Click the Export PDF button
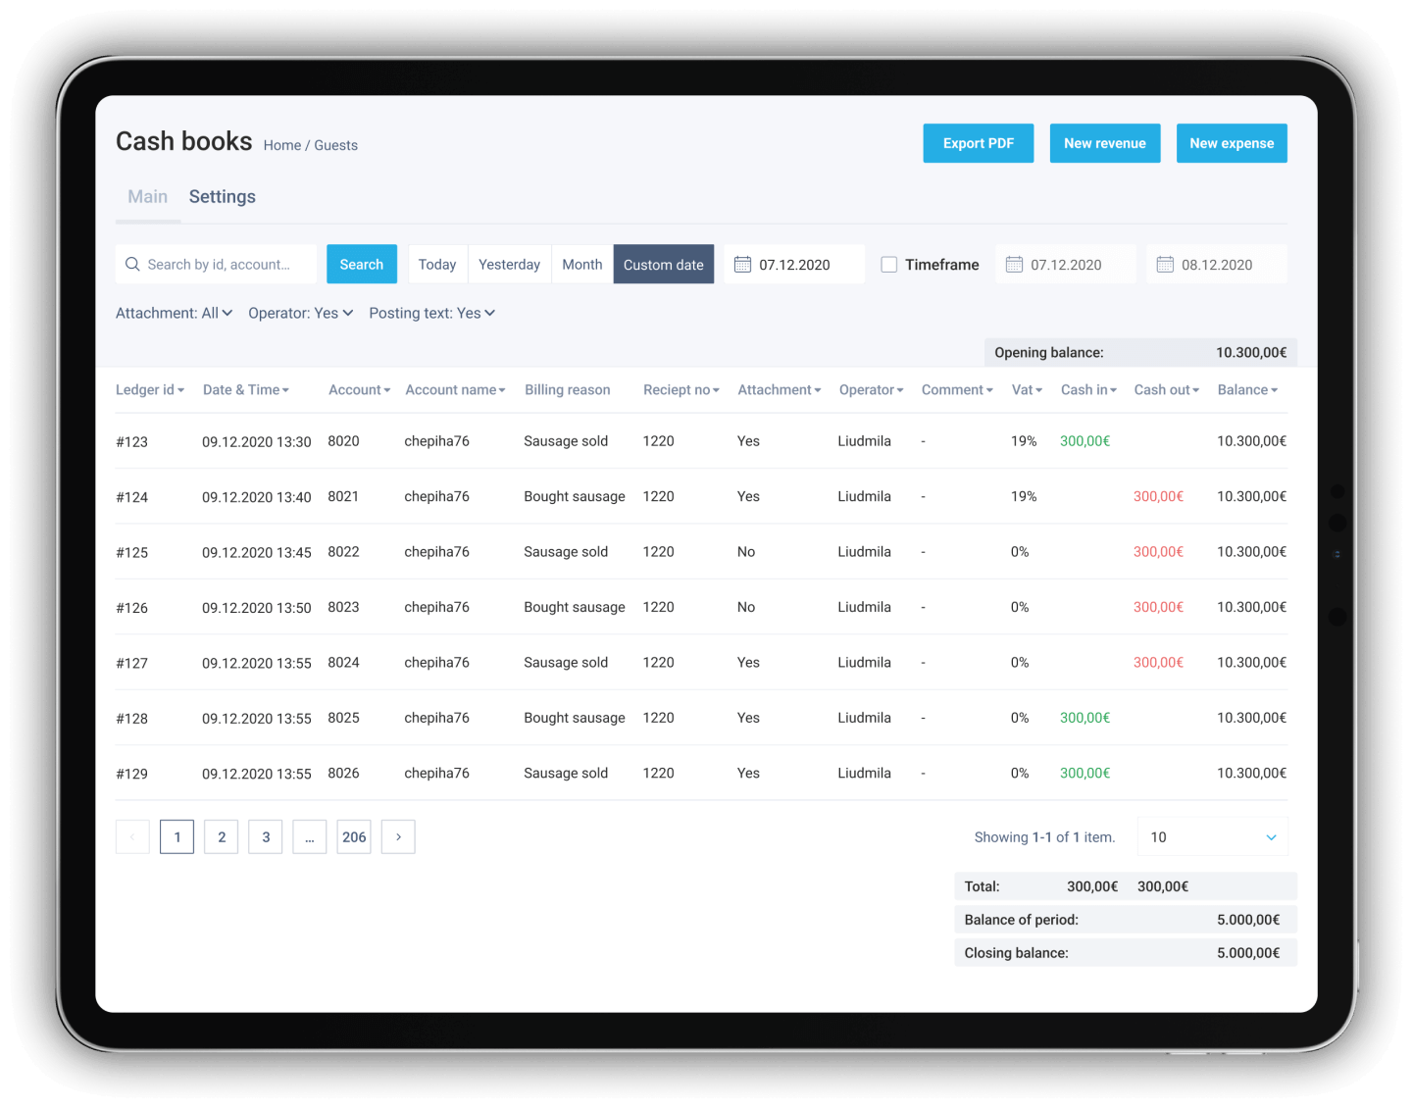Screen dimensions: 1412x1108 coord(978,143)
